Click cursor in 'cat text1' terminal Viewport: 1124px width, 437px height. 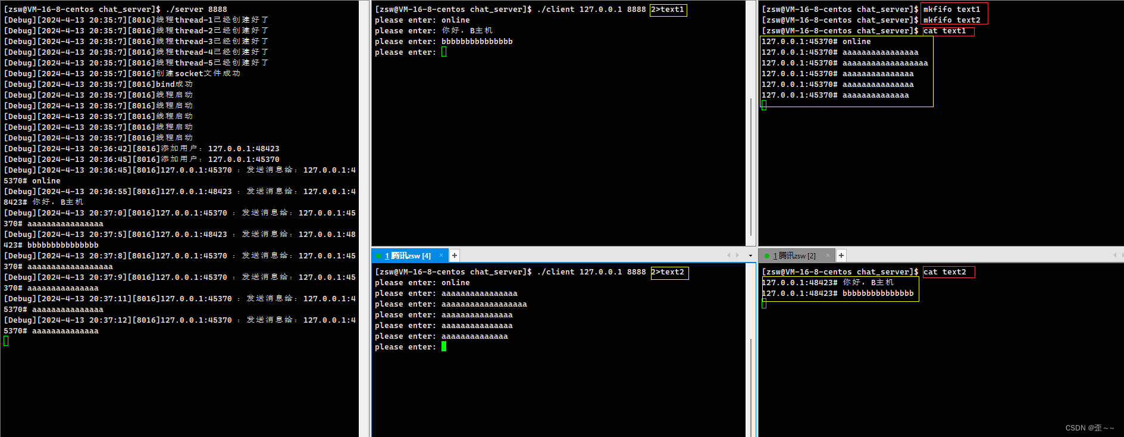(x=764, y=105)
